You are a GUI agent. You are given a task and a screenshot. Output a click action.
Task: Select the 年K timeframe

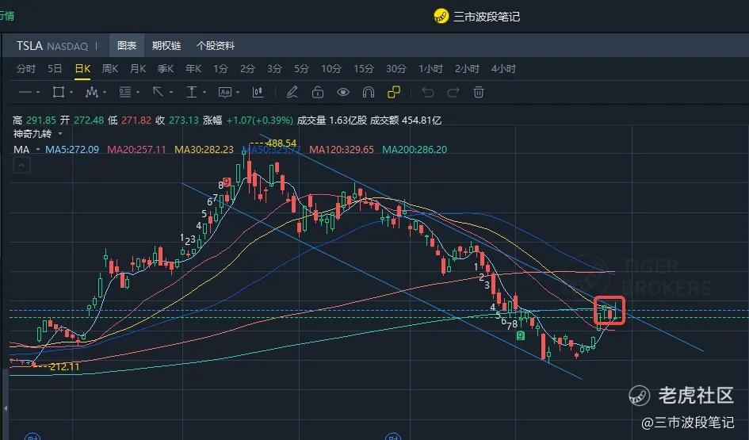tap(193, 69)
